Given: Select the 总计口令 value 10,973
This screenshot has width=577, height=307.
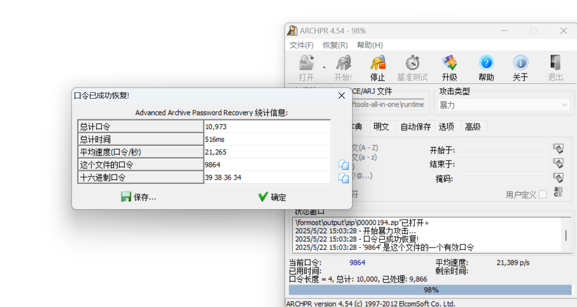Looking at the screenshot, I should [267, 127].
